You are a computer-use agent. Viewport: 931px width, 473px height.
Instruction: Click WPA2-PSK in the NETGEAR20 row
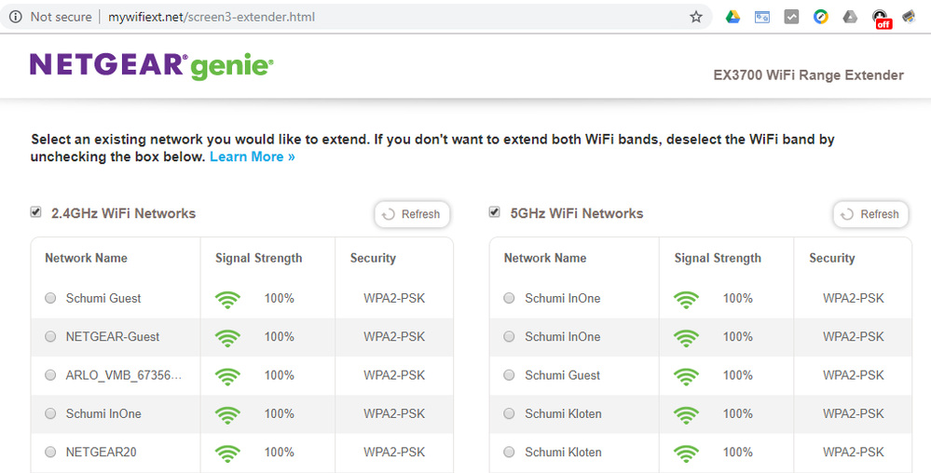[x=394, y=453]
